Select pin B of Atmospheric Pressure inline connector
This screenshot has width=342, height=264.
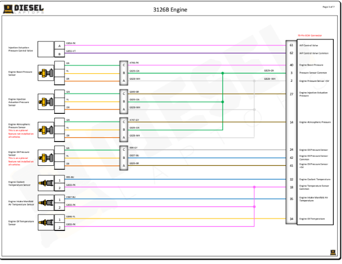[124, 130]
